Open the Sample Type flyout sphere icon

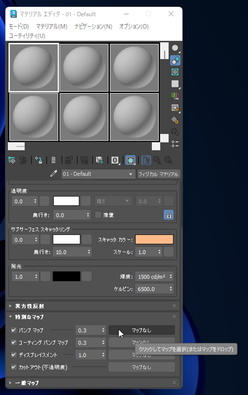[175, 48]
